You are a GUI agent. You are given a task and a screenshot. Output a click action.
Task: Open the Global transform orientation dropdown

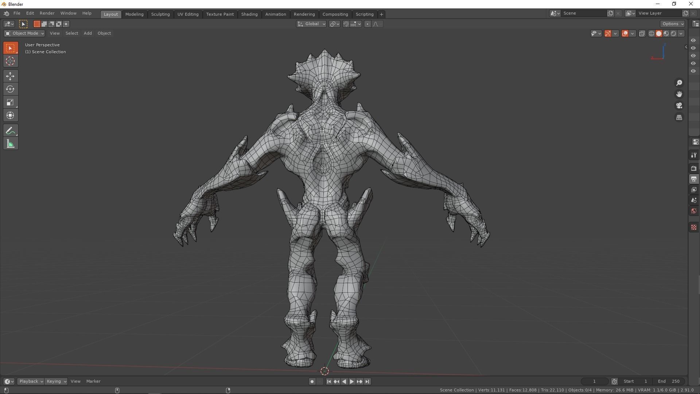[x=311, y=24]
